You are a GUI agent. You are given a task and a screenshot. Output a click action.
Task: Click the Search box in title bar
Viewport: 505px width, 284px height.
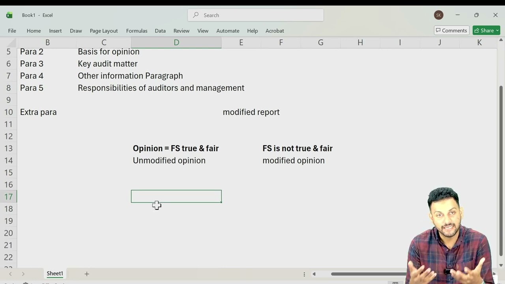(x=256, y=15)
